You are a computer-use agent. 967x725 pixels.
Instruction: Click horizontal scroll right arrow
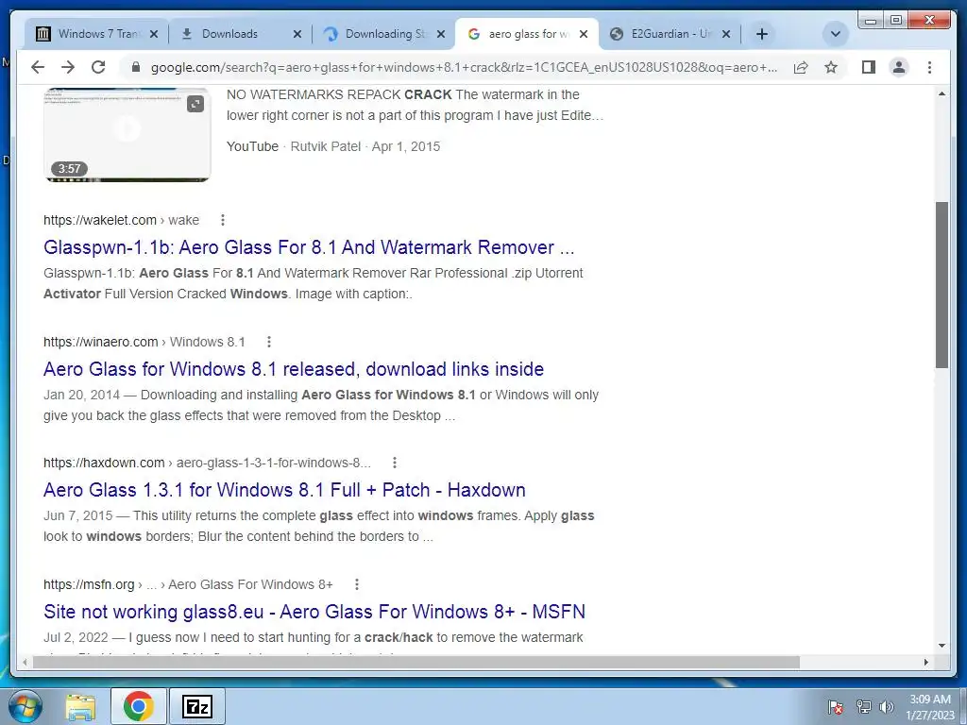926,662
